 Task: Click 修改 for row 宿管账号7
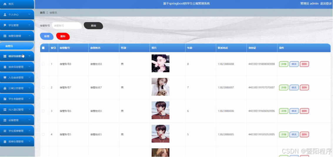click(294, 87)
